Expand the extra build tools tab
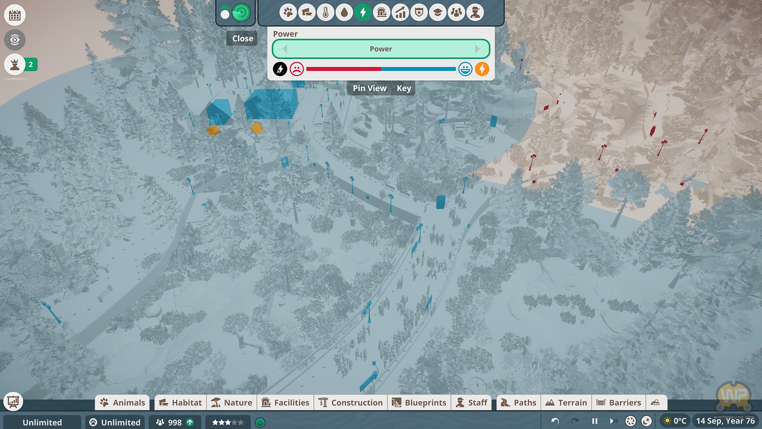Viewport: 762px width, 429px height. click(x=655, y=403)
